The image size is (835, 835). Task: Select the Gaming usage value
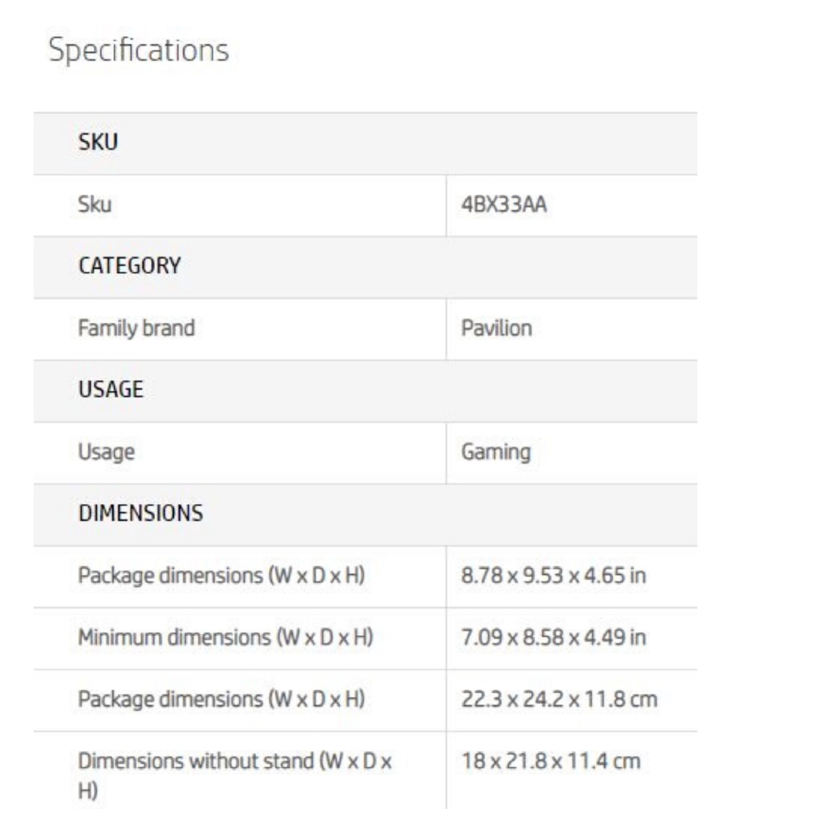pyautogui.click(x=496, y=453)
